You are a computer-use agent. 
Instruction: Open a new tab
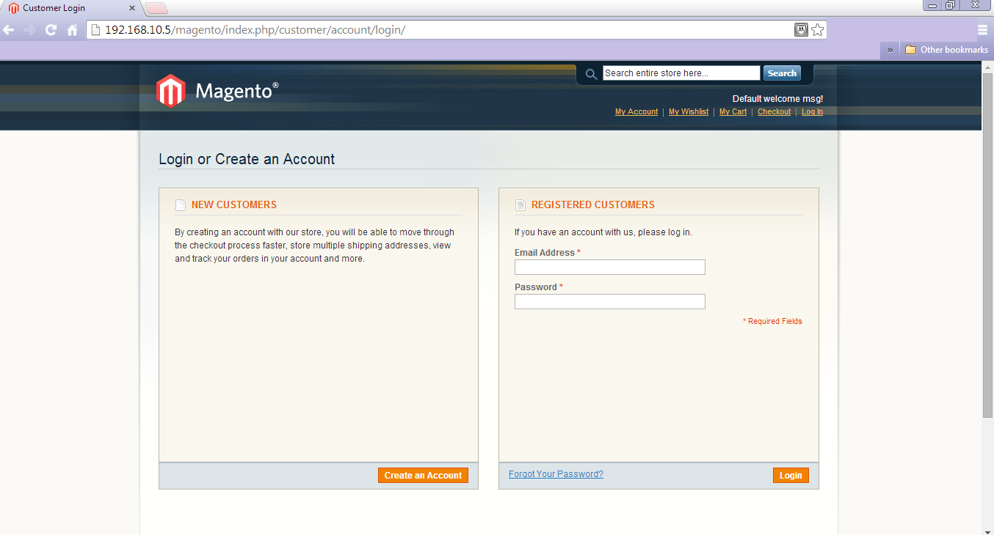pyautogui.click(x=156, y=8)
